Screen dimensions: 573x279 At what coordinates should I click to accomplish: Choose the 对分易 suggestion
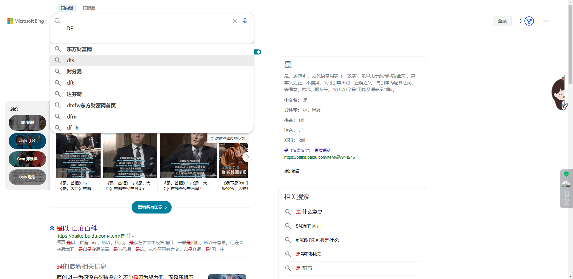coord(152,71)
